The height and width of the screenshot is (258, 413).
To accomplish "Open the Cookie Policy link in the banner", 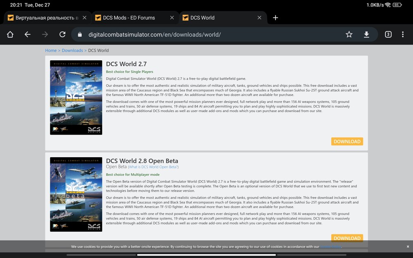I will click(330, 246).
